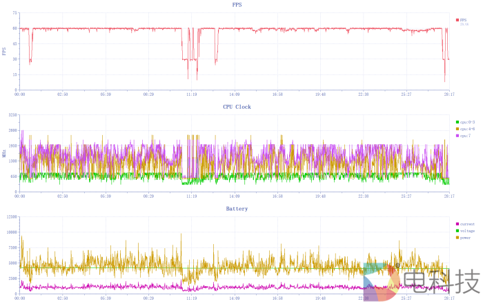Select the voltage legend label

click(468, 231)
